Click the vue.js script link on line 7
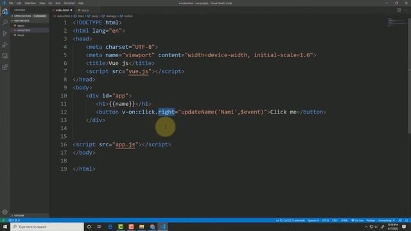The image size is (411, 231). click(138, 71)
